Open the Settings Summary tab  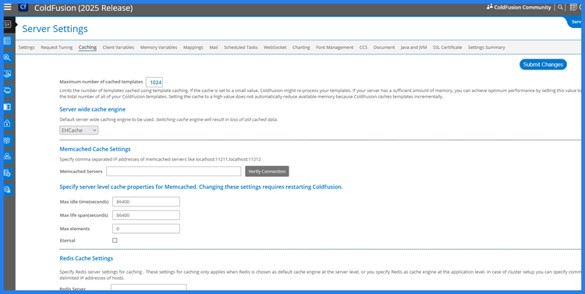click(x=487, y=48)
